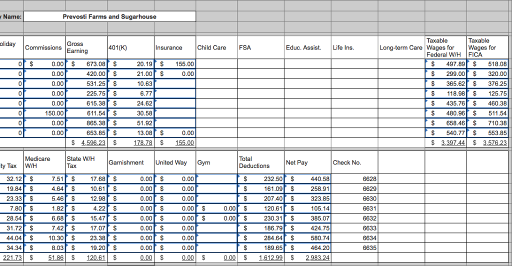The image size is (512, 266).
Task: Select FICA taxable wages total 3,576.23
Action: [487, 142]
